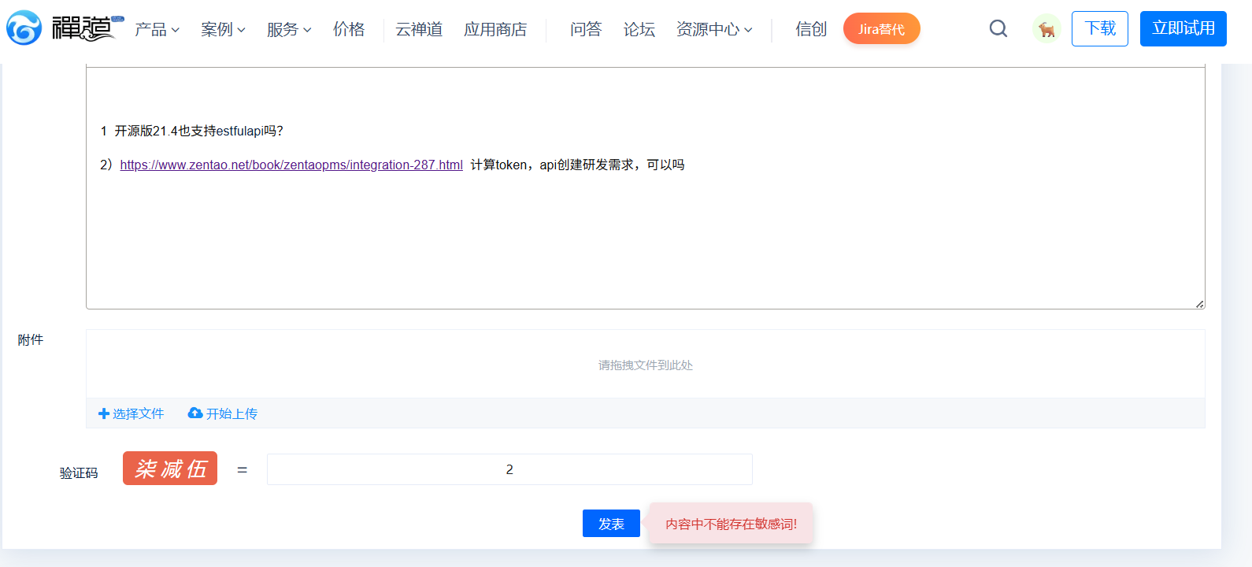The width and height of the screenshot is (1252, 567).
Task: Click the plus icon for 选择文件
Action: [104, 413]
